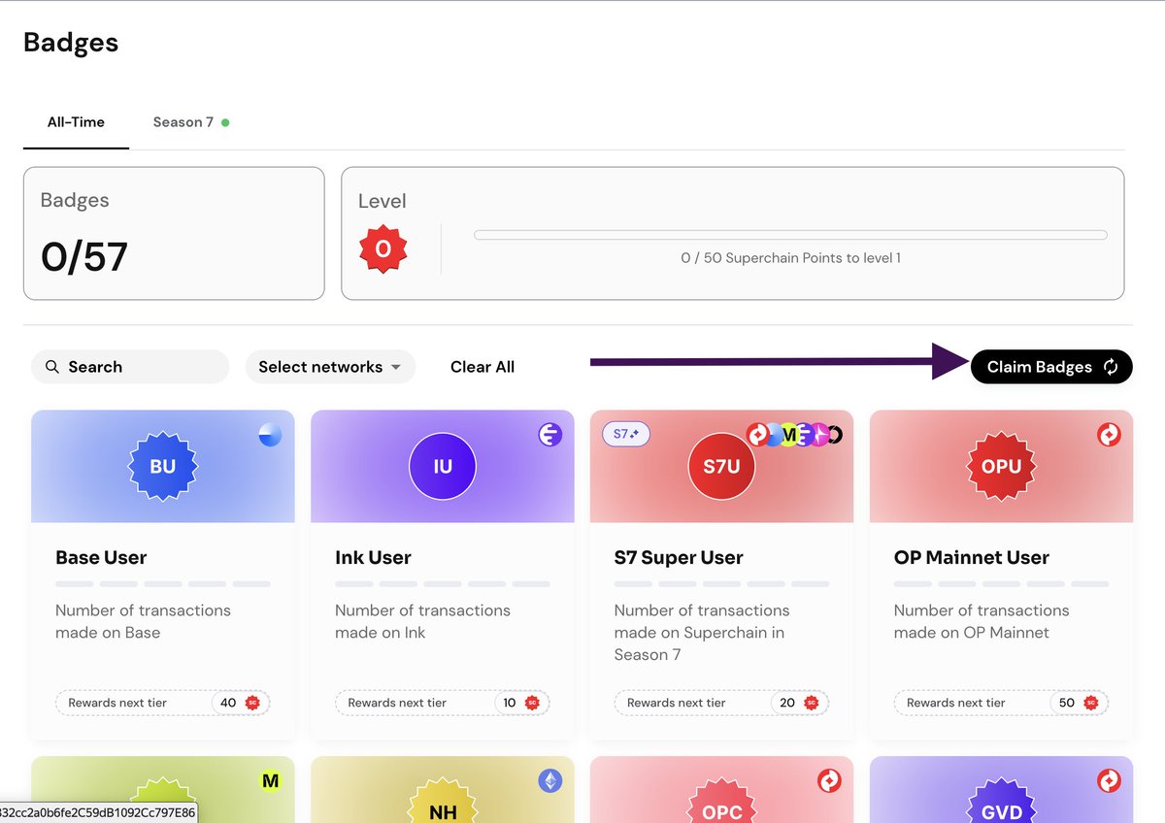Open the Base User badge title
Viewport: 1165px width, 823px height.
[101, 558]
